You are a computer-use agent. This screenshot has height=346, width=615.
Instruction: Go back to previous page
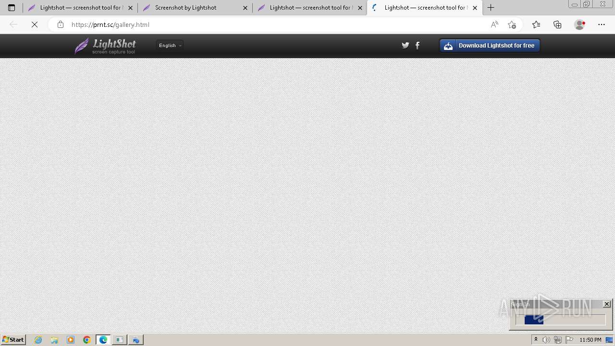(13, 25)
